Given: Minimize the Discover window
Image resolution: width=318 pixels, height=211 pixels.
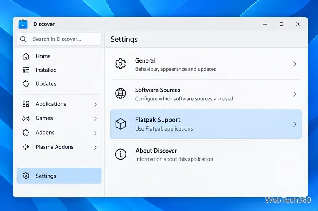Looking at the screenshot, I should pos(265,24).
